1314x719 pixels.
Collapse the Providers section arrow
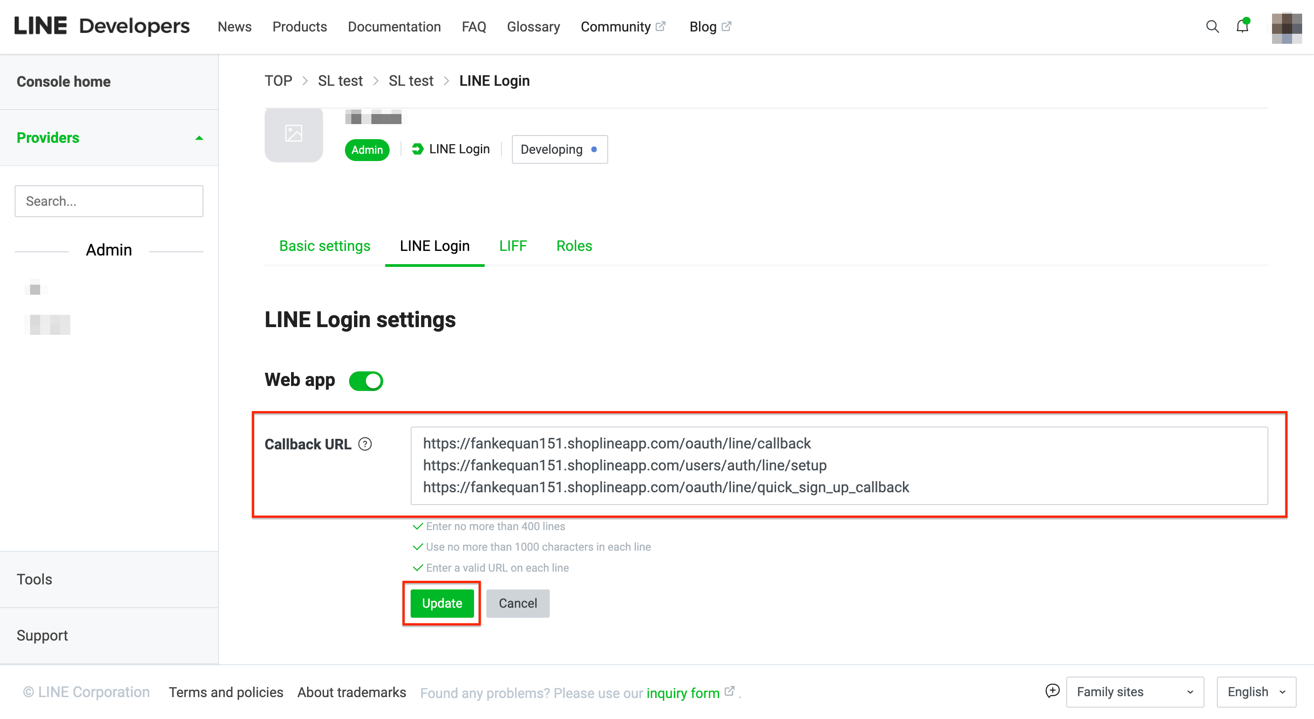[199, 138]
